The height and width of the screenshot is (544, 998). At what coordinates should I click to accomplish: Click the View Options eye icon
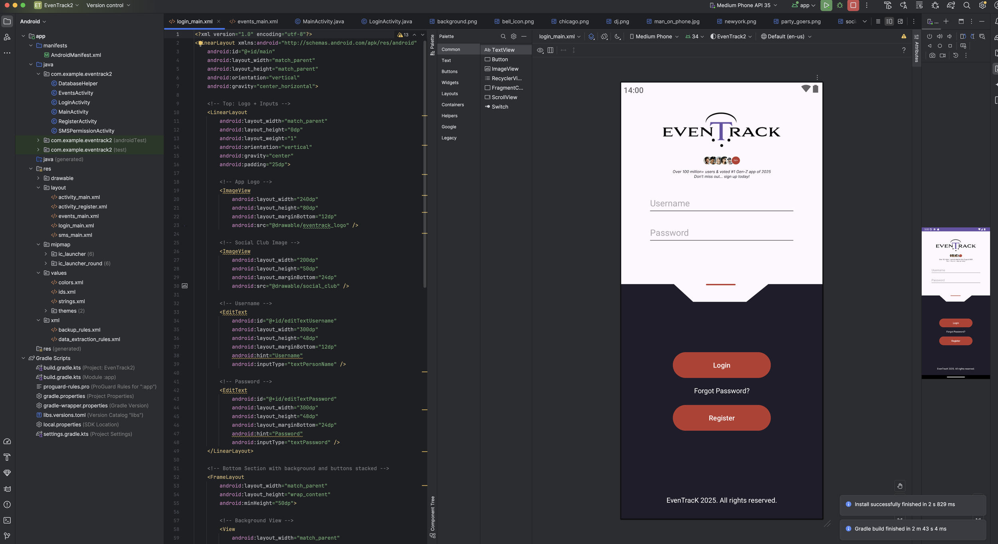tap(540, 50)
